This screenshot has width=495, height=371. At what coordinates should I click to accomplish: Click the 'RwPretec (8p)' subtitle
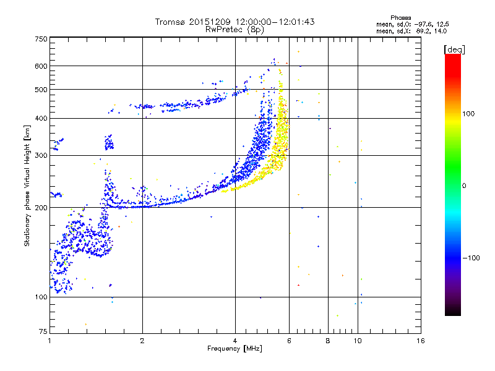[235, 30]
